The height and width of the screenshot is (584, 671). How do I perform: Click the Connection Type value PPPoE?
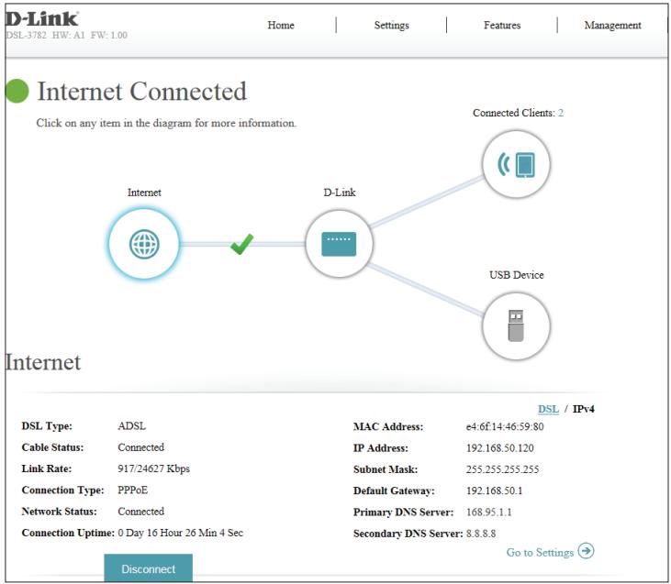click(x=133, y=490)
